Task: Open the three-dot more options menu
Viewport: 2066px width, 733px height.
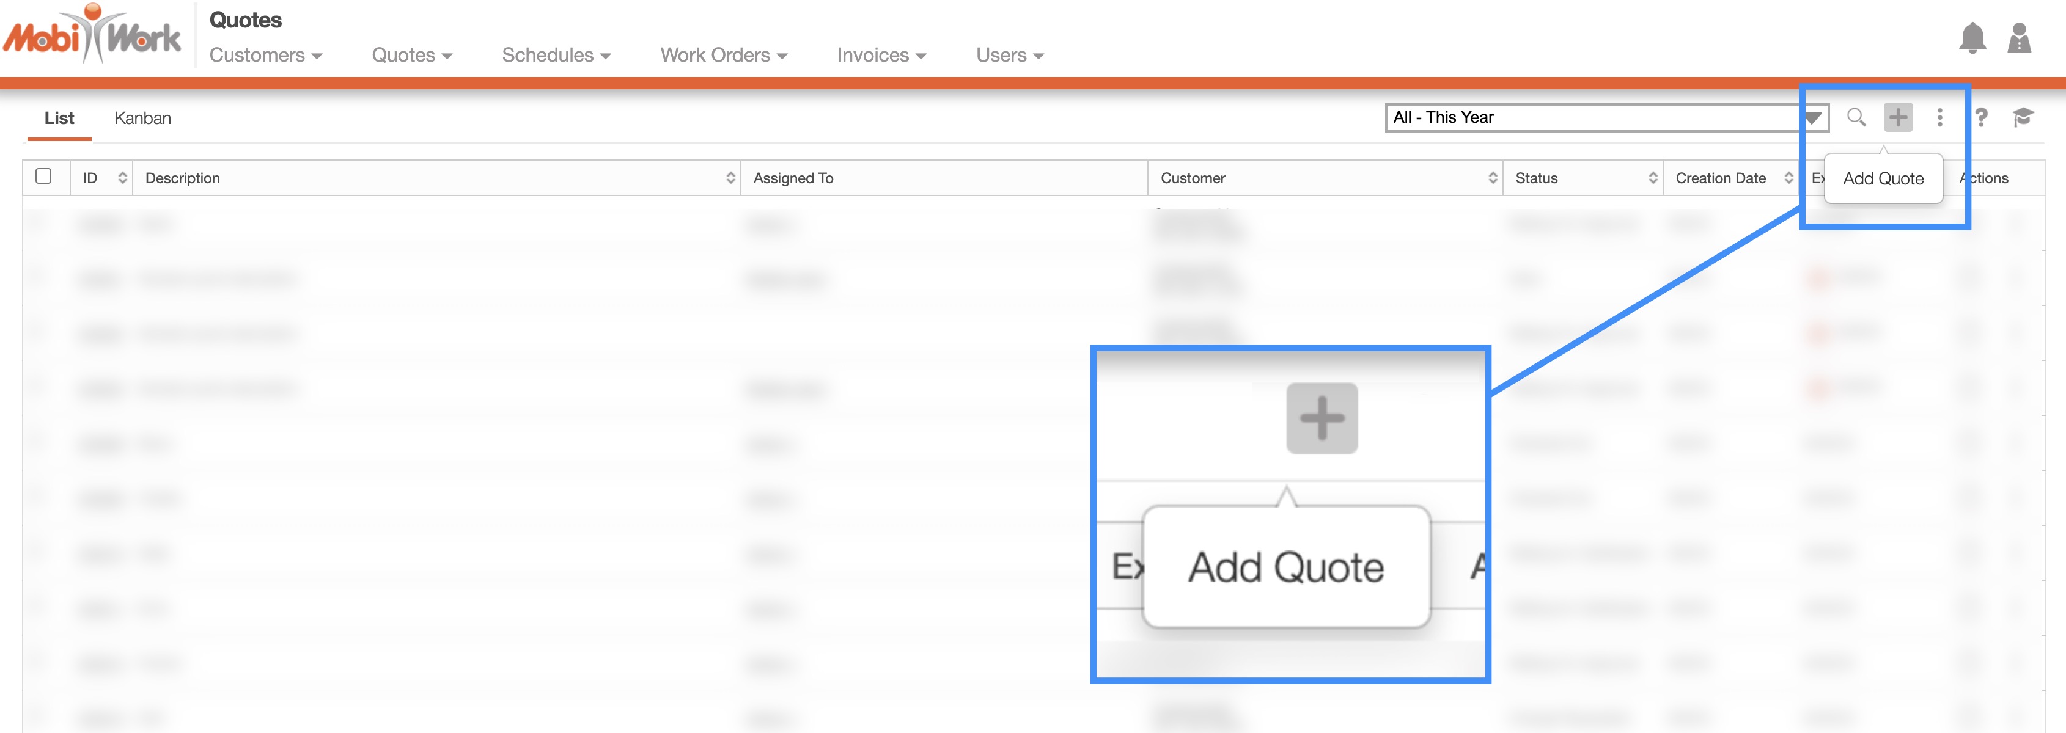Action: (x=1939, y=118)
